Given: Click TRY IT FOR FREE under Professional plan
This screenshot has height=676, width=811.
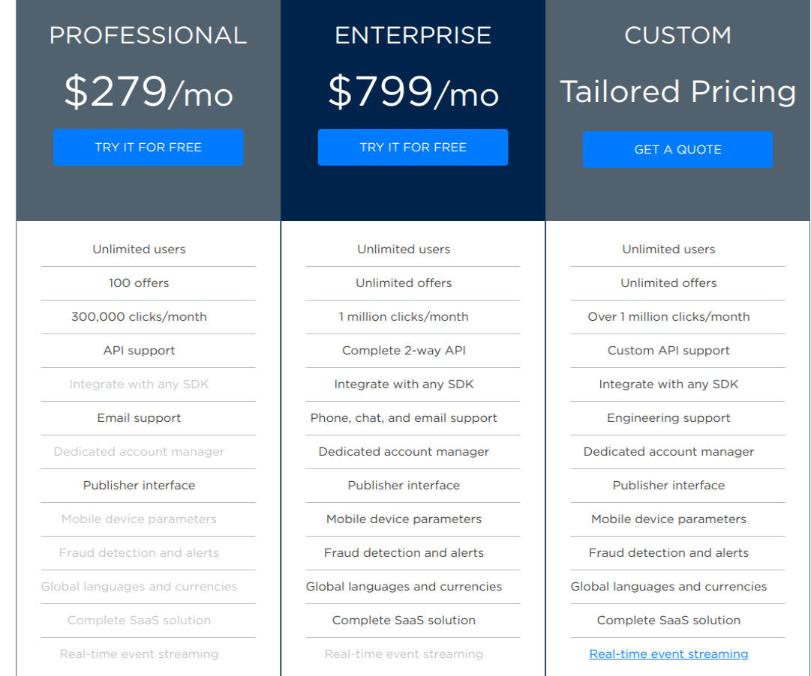Looking at the screenshot, I should click(148, 147).
